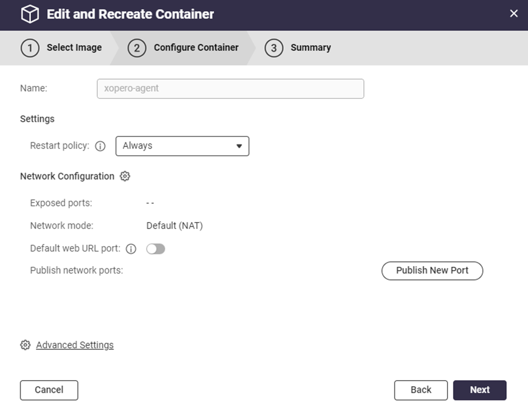The width and height of the screenshot is (528, 413).
Task: Open Network Configuration gear settings
Action: [x=125, y=176]
